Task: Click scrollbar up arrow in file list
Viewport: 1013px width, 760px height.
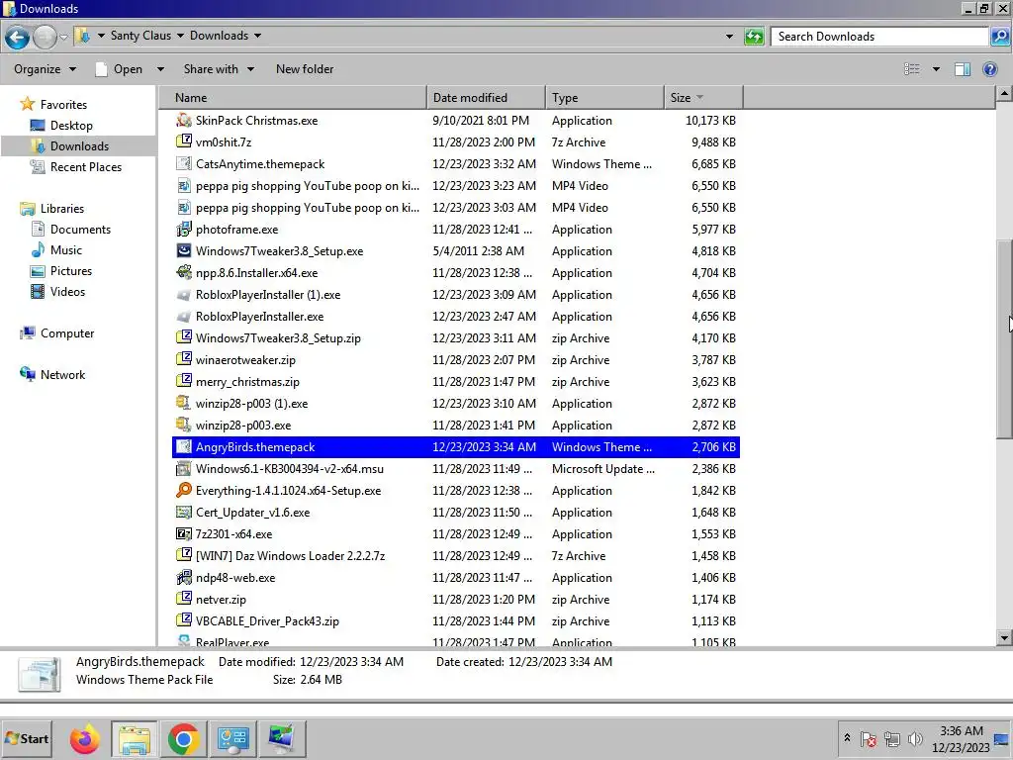Action: (x=1004, y=94)
